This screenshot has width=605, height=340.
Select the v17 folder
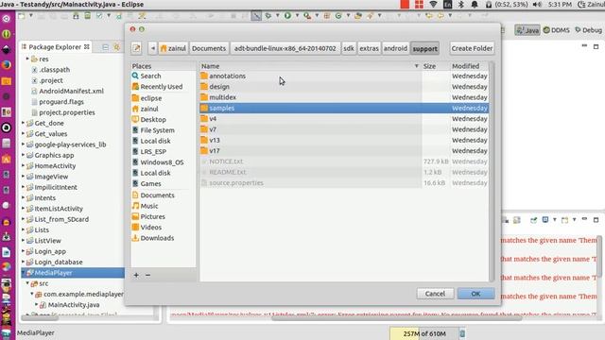344,151
